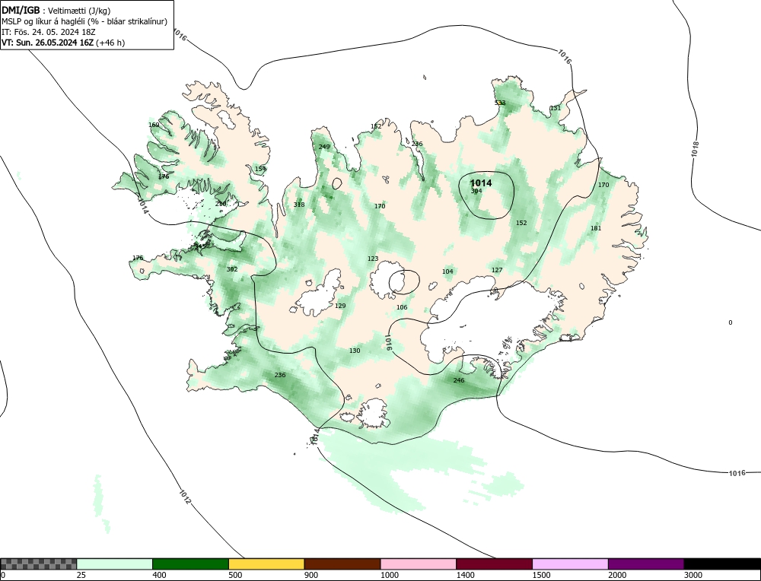Click the 210 value
This screenshot has width=761, height=581.
click(x=221, y=204)
